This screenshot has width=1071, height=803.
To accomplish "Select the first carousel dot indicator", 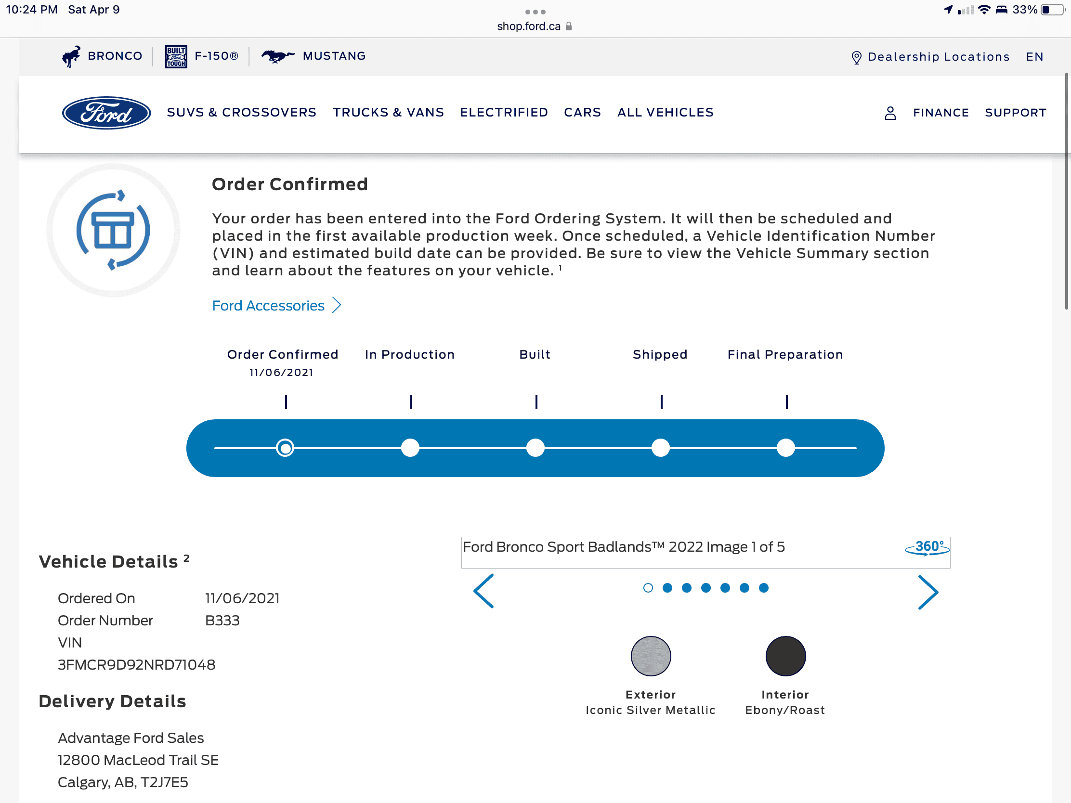I will 648,588.
